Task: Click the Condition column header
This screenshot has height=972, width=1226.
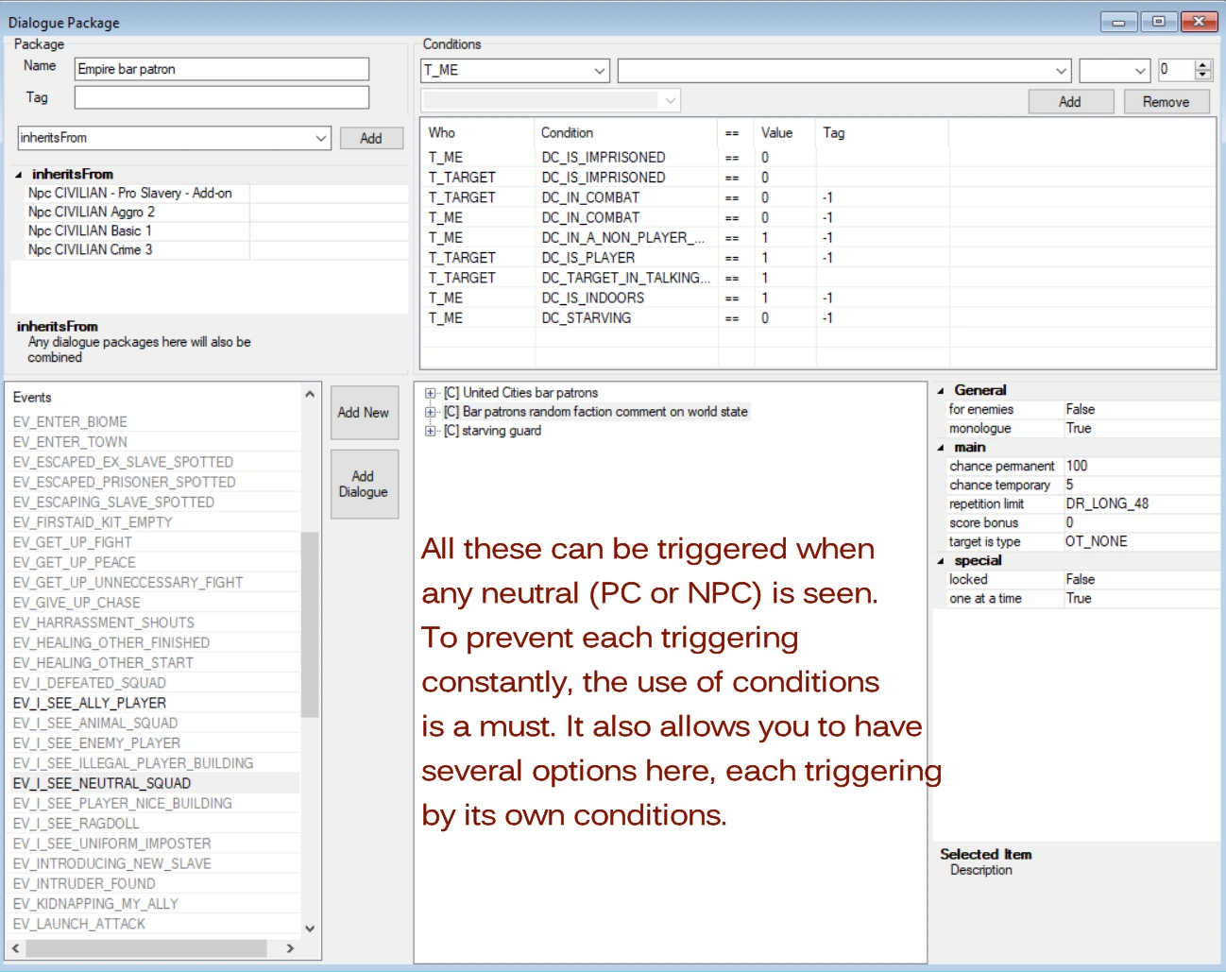Action: click(624, 133)
